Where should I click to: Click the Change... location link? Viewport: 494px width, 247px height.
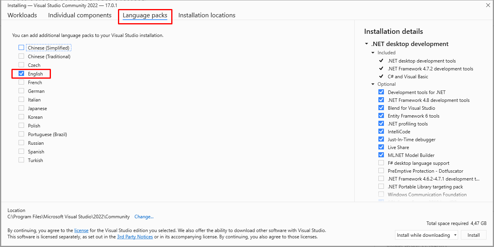coord(144,217)
